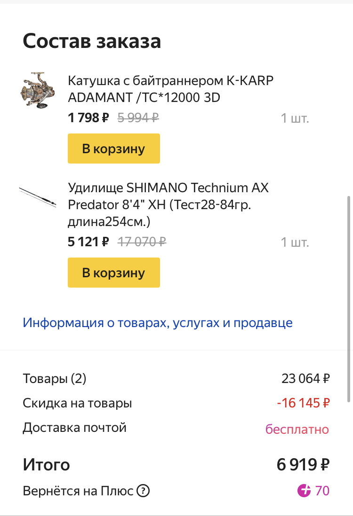Open the SHIMANO rod product image
The width and height of the screenshot is (353, 516).
pyautogui.click(x=38, y=197)
